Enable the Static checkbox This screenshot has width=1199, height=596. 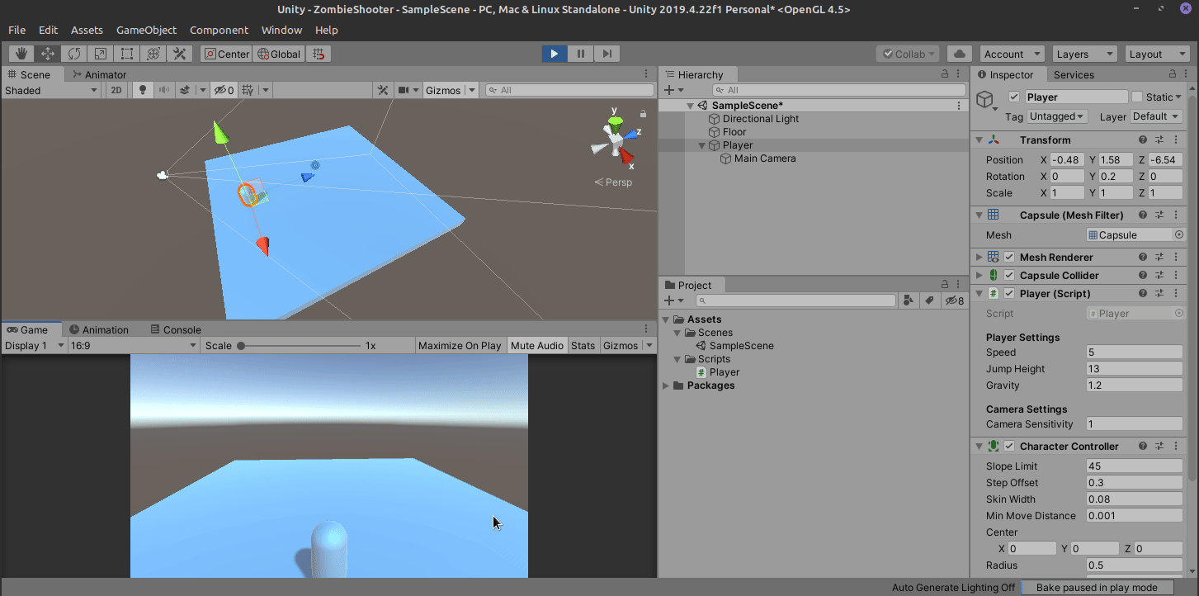tap(1137, 97)
